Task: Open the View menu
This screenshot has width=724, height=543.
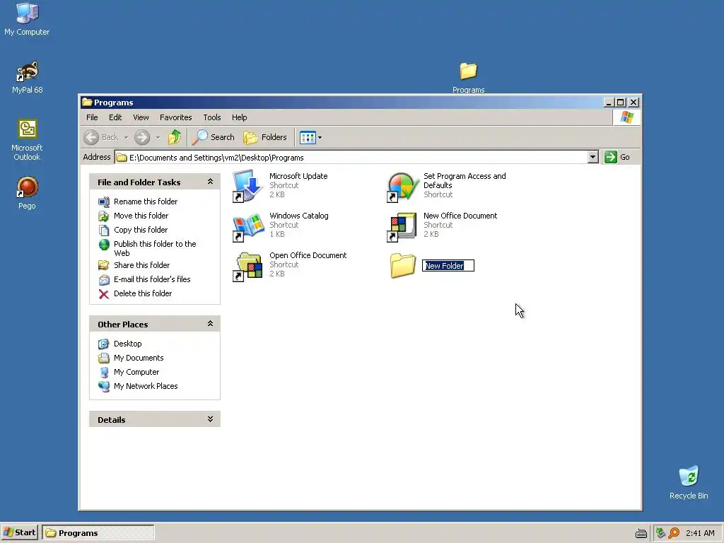Action: click(141, 117)
